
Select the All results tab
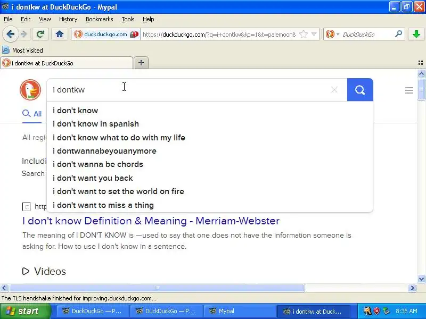click(32, 114)
